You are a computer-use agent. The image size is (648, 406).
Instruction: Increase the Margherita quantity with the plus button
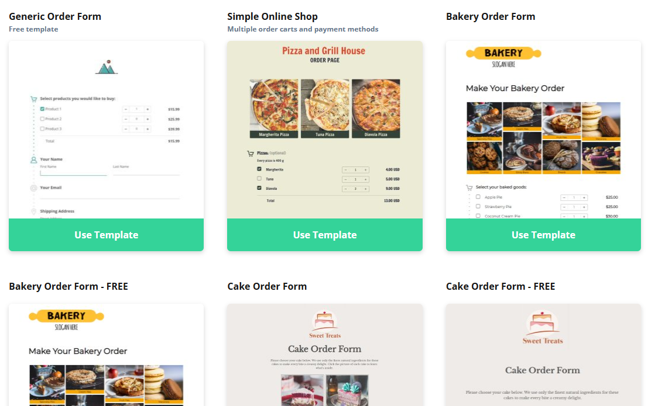point(366,170)
